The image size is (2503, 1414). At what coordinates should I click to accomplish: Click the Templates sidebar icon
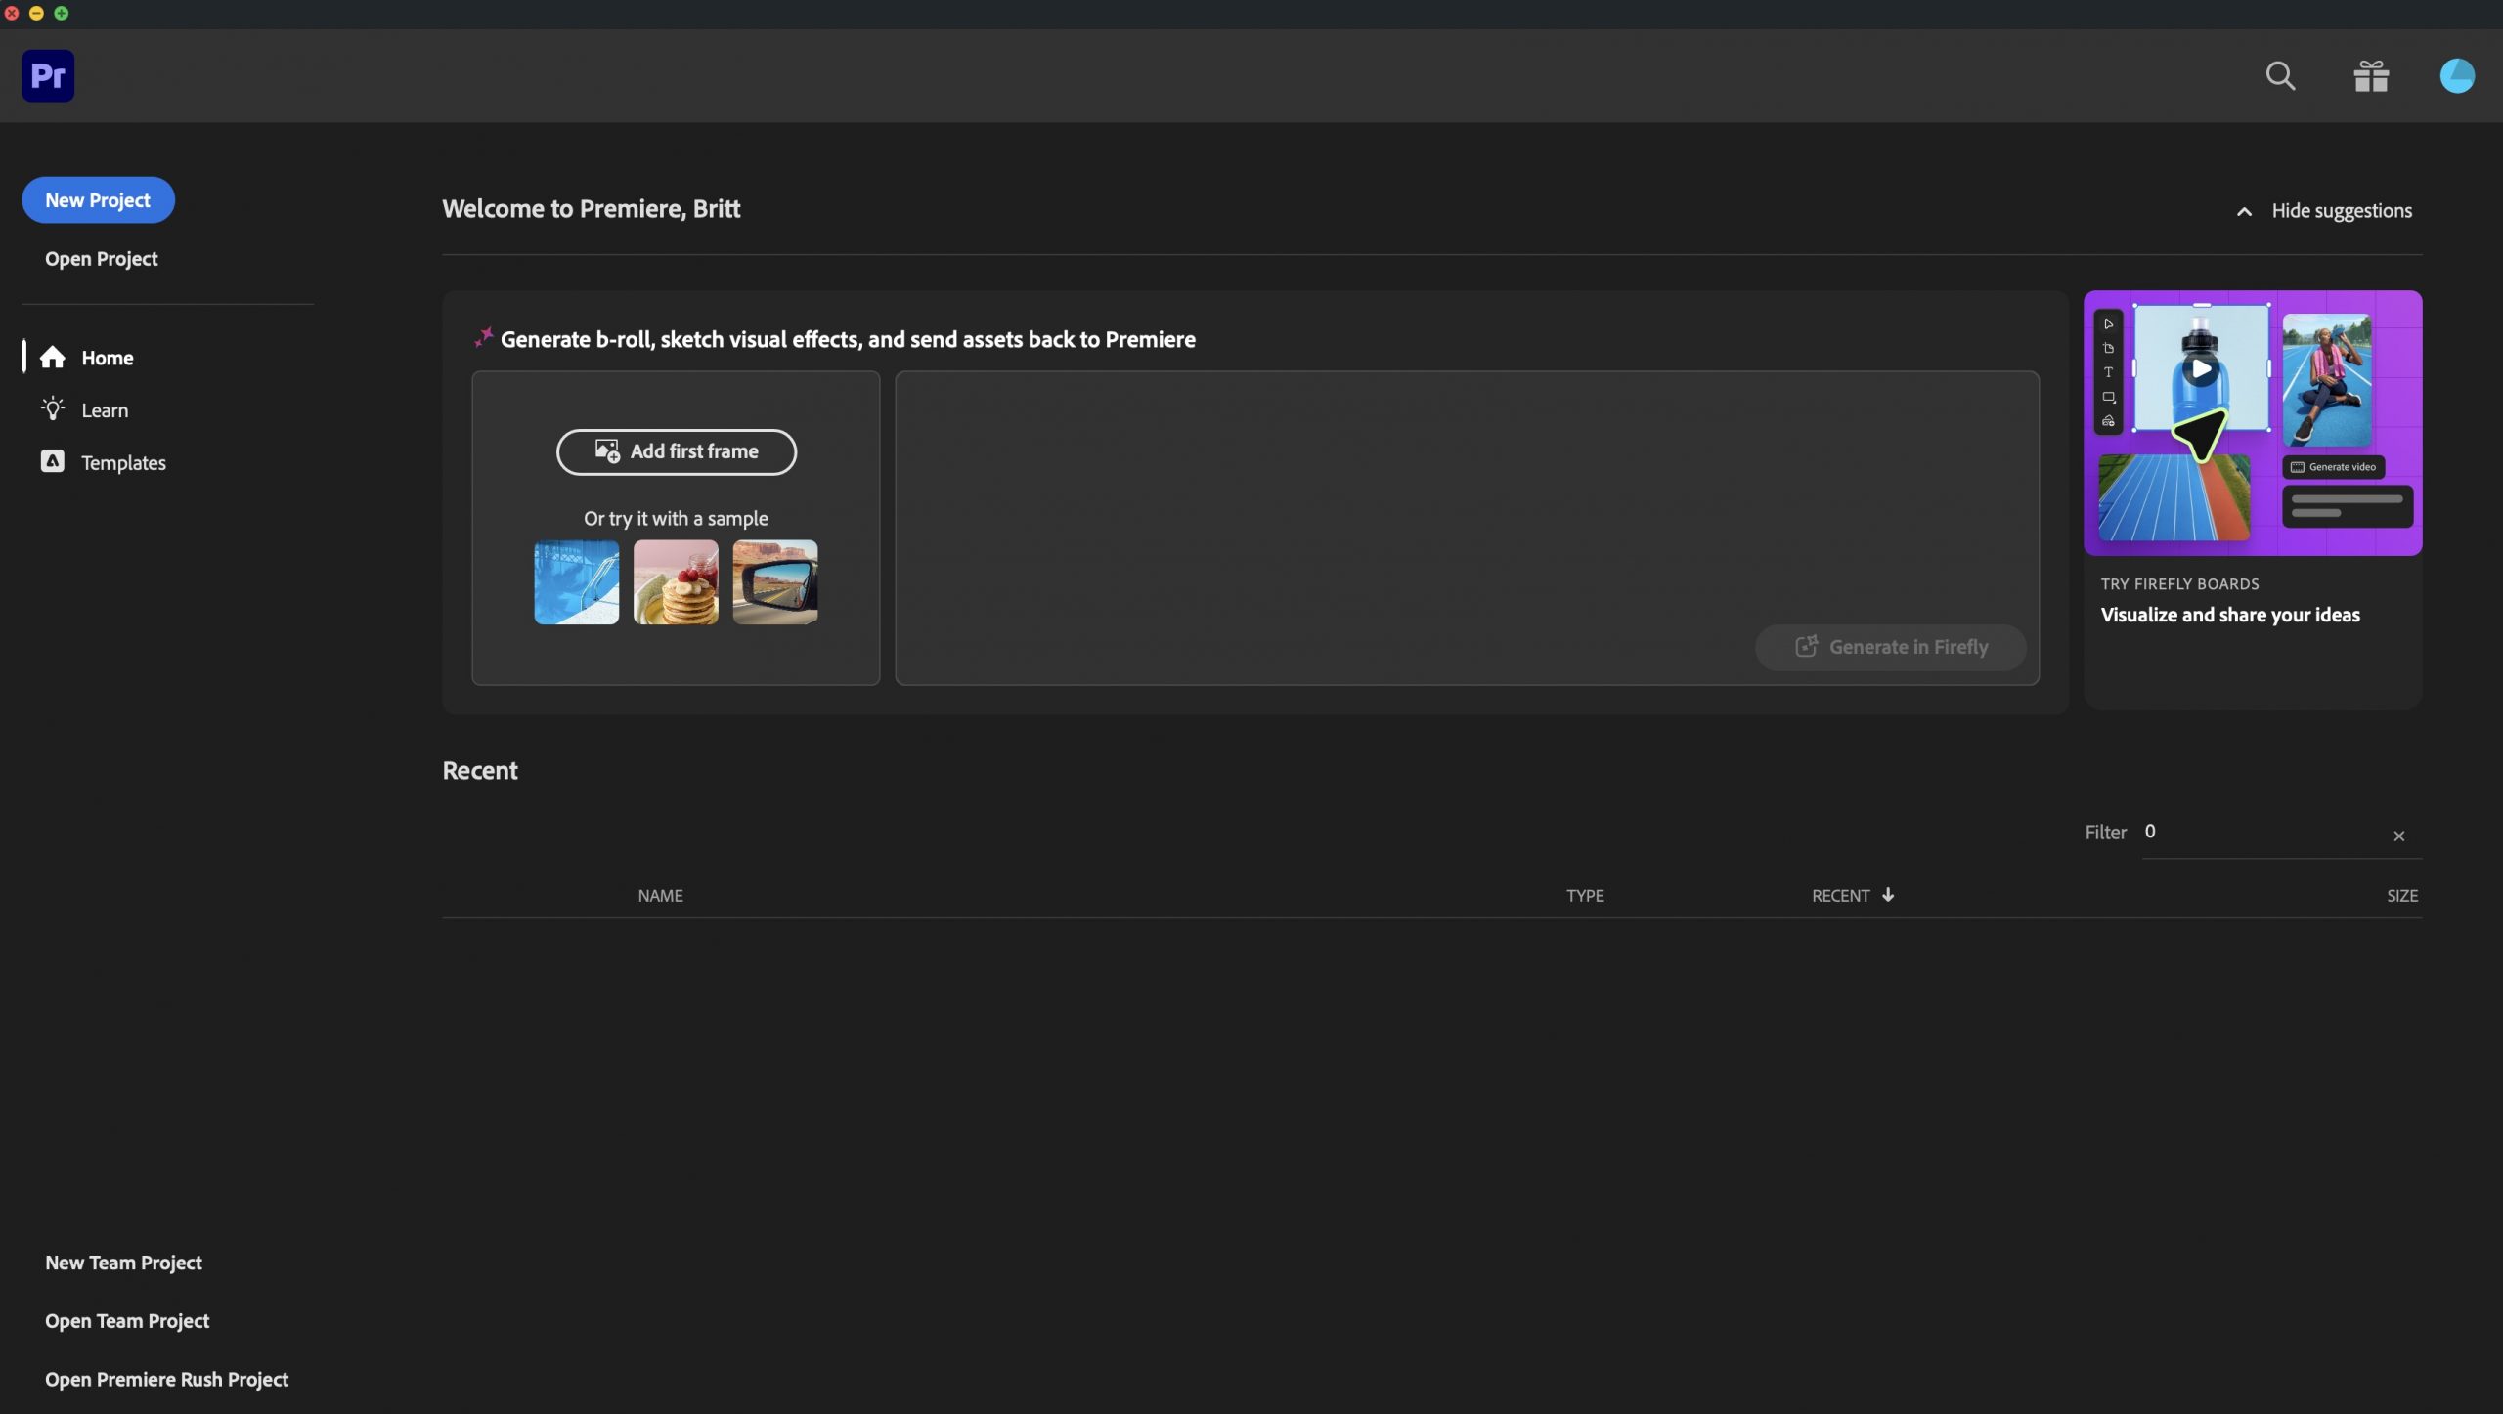[53, 461]
